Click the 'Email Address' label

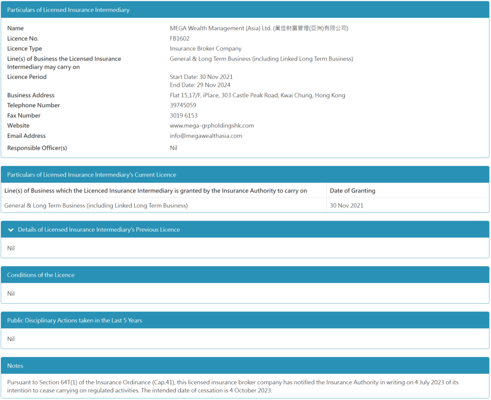(x=26, y=136)
